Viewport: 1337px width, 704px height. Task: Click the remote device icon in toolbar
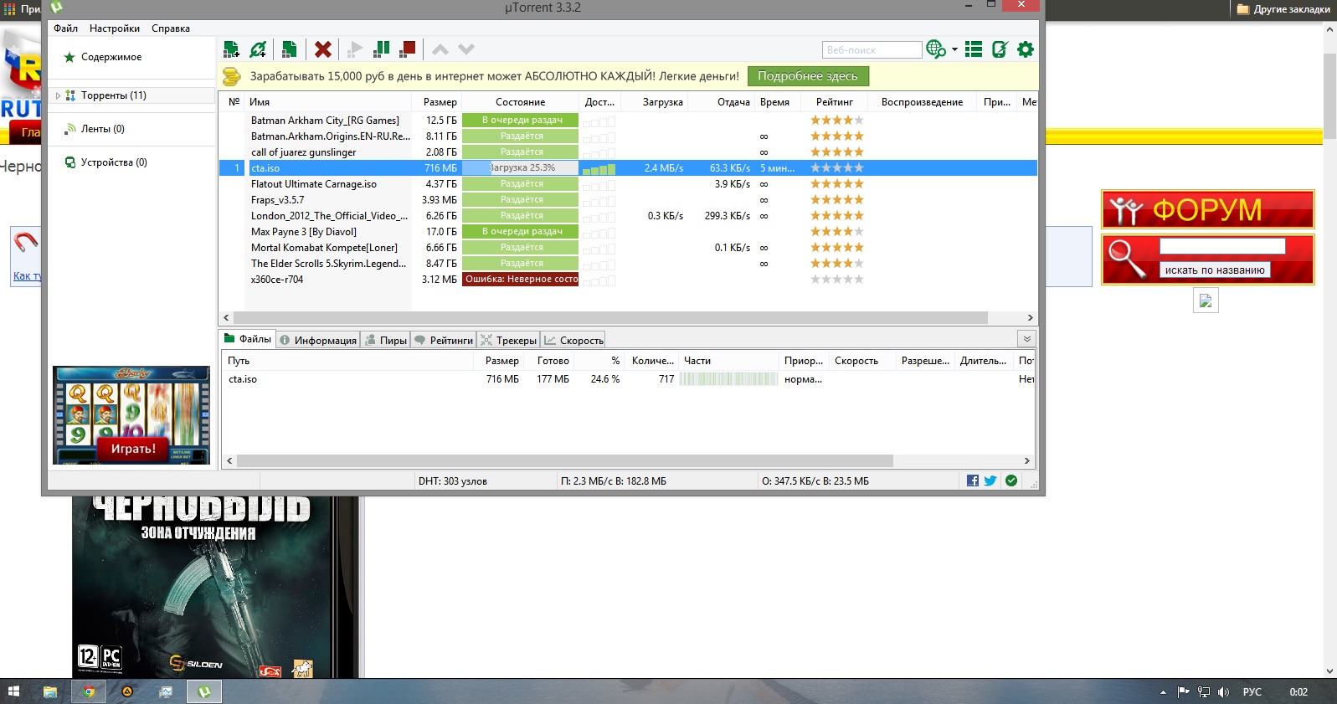(1000, 49)
